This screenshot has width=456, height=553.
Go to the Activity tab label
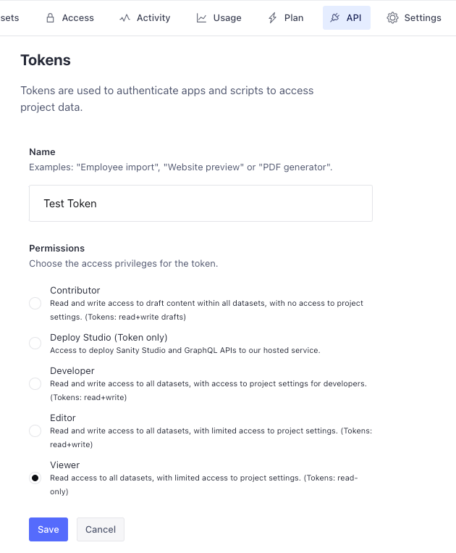153,18
